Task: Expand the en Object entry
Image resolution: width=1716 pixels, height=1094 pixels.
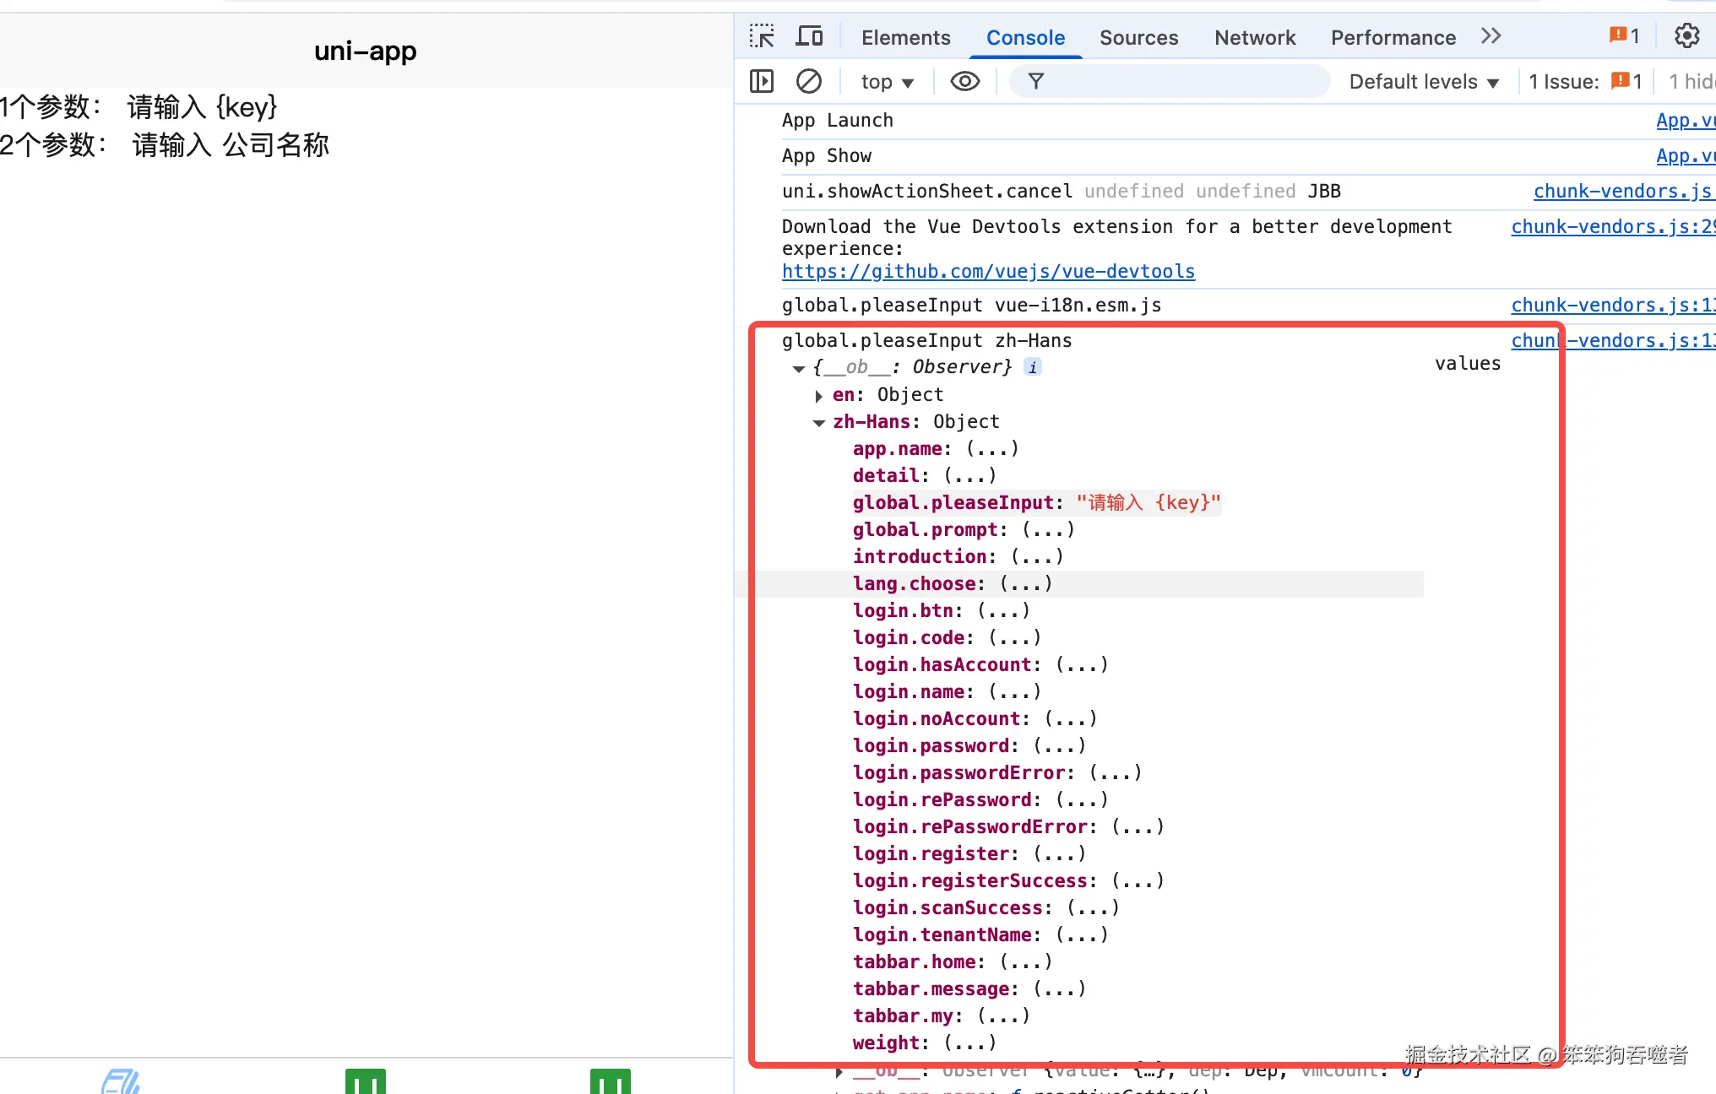Action: tap(818, 395)
